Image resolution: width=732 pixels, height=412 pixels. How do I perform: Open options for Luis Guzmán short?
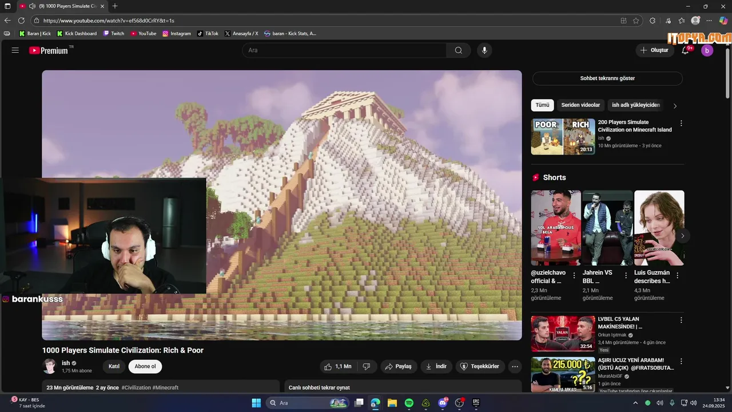pos(678,276)
